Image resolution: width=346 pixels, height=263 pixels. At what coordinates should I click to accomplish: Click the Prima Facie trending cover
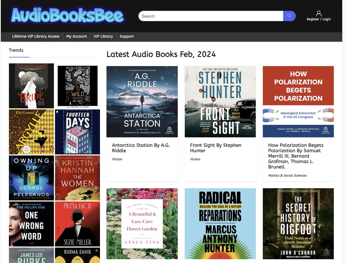(x=78, y=224)
